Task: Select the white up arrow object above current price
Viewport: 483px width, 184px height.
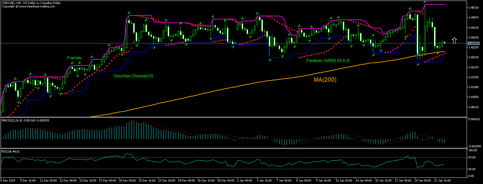Action: [455, 39]
